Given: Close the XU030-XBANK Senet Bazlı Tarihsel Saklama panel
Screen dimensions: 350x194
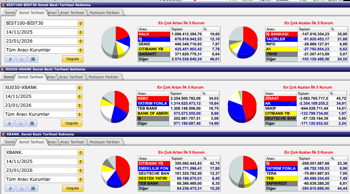Looking at the screenshot, I should click(3, 69).
